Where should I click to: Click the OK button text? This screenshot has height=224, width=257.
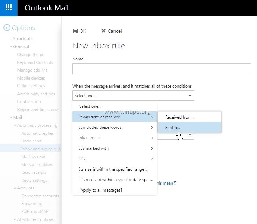[x=83, y=31]
